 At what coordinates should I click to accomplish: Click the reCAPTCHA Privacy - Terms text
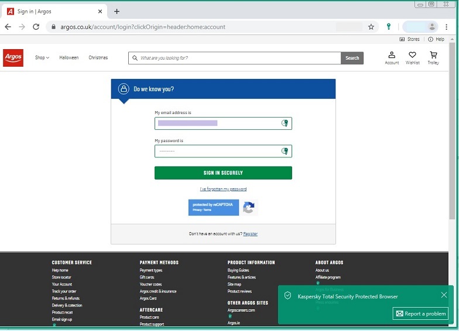(202, 210)
